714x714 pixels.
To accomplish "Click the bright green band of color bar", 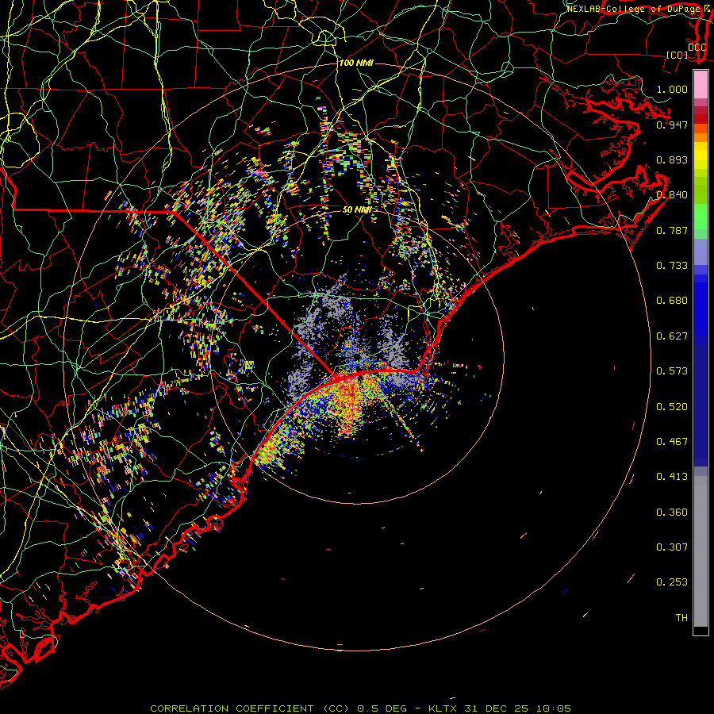I will pos(701,217).
